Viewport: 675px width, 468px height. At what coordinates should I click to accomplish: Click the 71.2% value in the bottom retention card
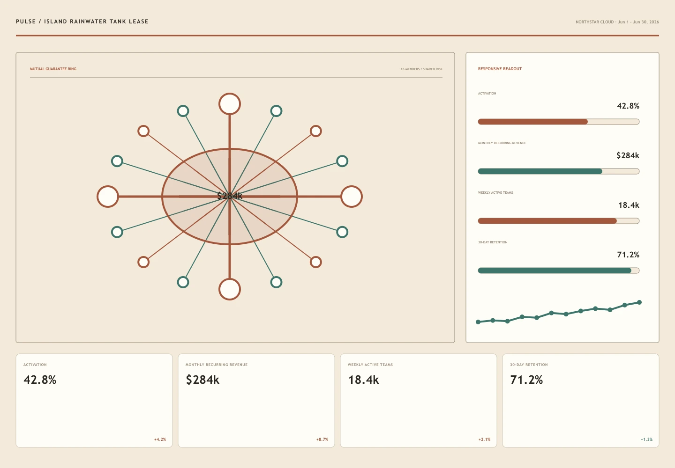tap(526, 380)
